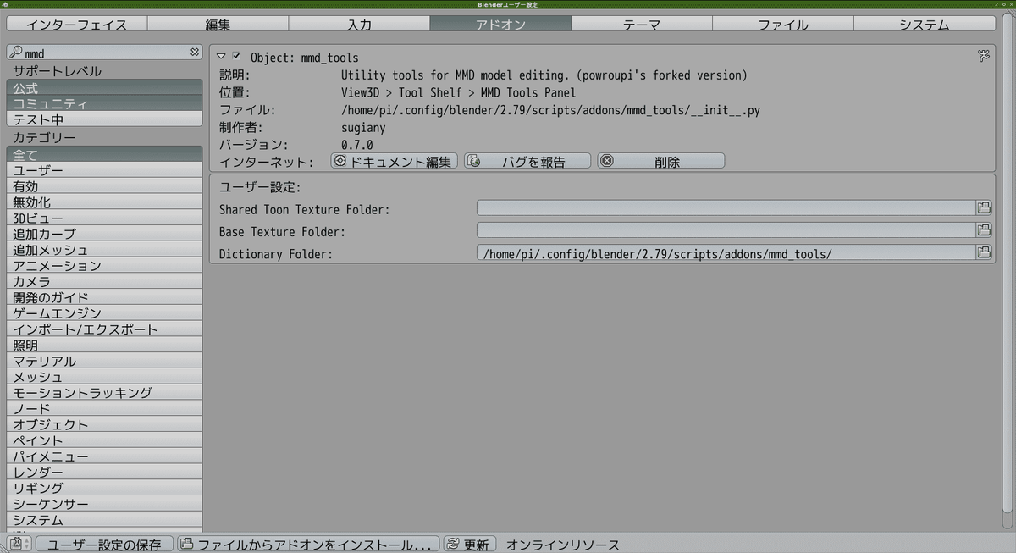The height and width of the screenshot is (553, 1016).
Task: Browse for Base Texture Folder
Action: point(984,229)
